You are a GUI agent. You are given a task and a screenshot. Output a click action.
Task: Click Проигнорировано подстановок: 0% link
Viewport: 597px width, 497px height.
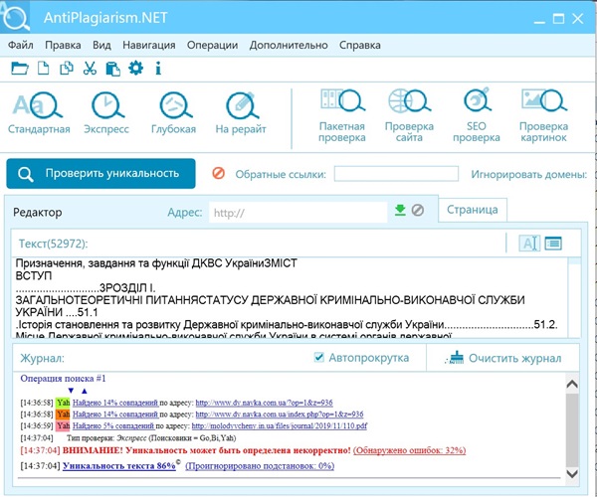(260, 465)
